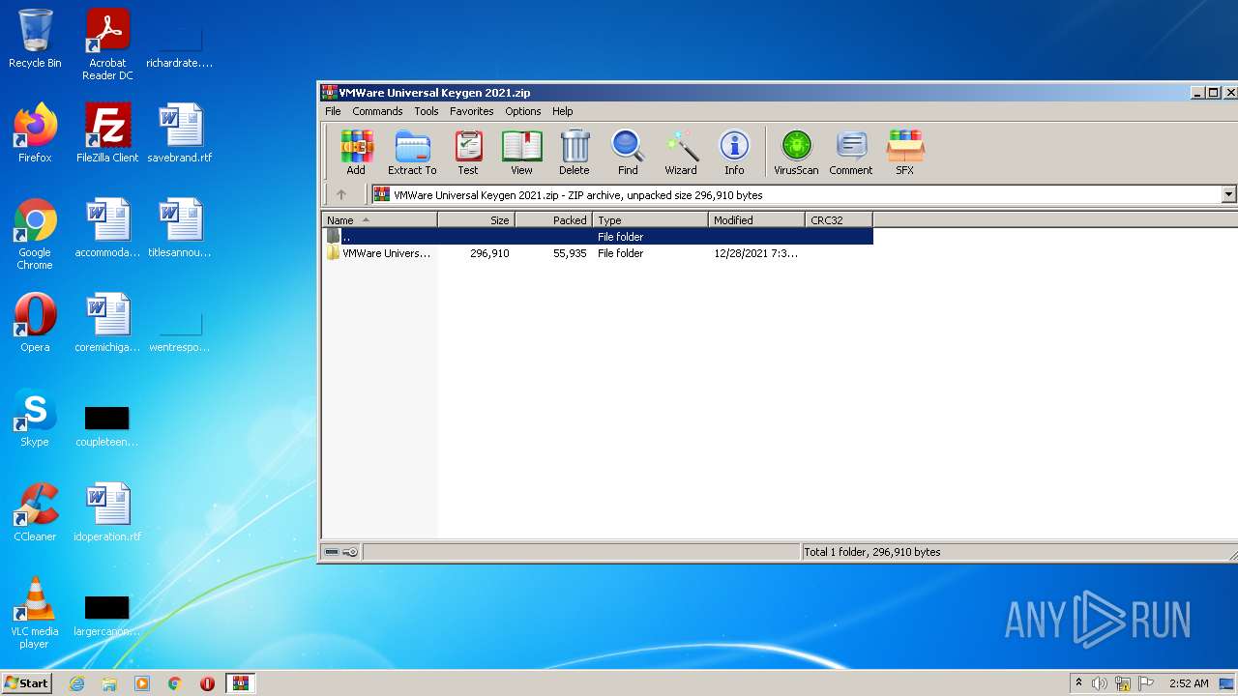Image resolution: width=1238 pixels, height=696 pixels.
Task: Open Firefox desktop shortcut
Action: click(x=35, y=133)
